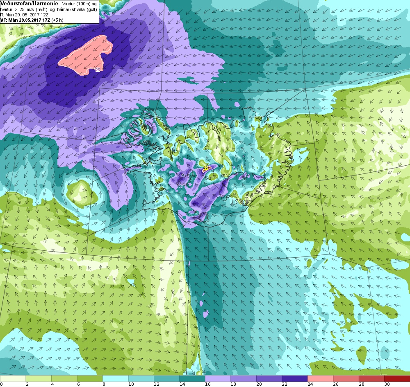Click the legend scale label '2'
The height and width of the screenshot is (387, 410).
coord(27,384)
